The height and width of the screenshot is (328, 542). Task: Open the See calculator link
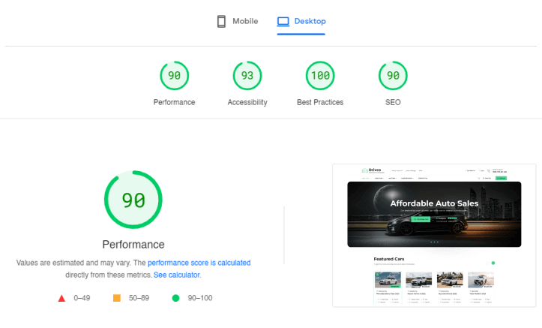(x=177, y=275)
